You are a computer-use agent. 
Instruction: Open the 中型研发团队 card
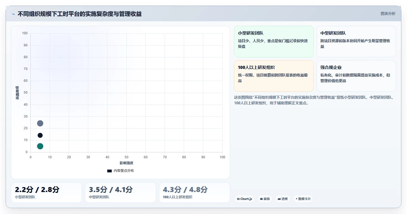[356, 42]
